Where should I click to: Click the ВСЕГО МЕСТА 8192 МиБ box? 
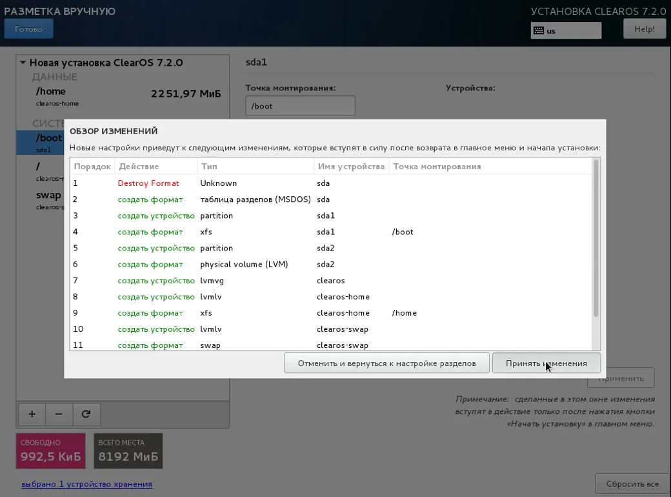(128, 451)
